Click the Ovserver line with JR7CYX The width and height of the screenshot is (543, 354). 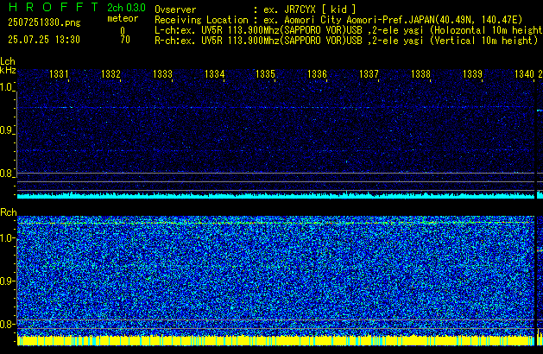pos(256,9)
